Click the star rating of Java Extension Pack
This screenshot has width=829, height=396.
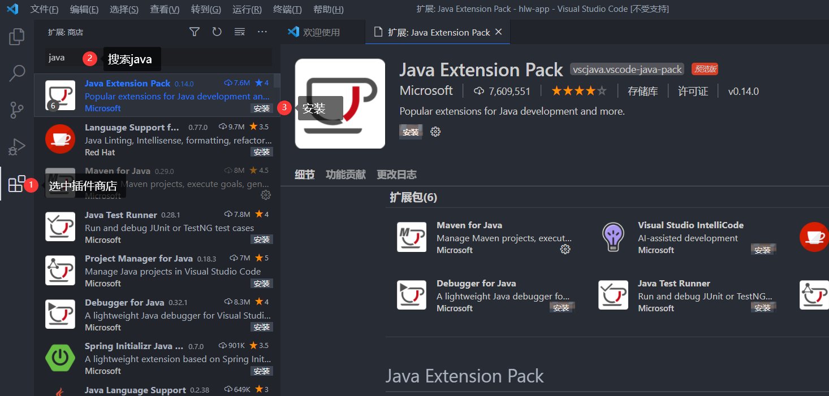tap(578, 90)
